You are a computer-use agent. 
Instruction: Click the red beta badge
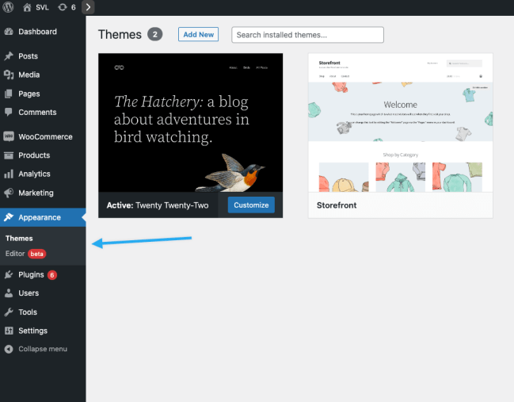36,254
